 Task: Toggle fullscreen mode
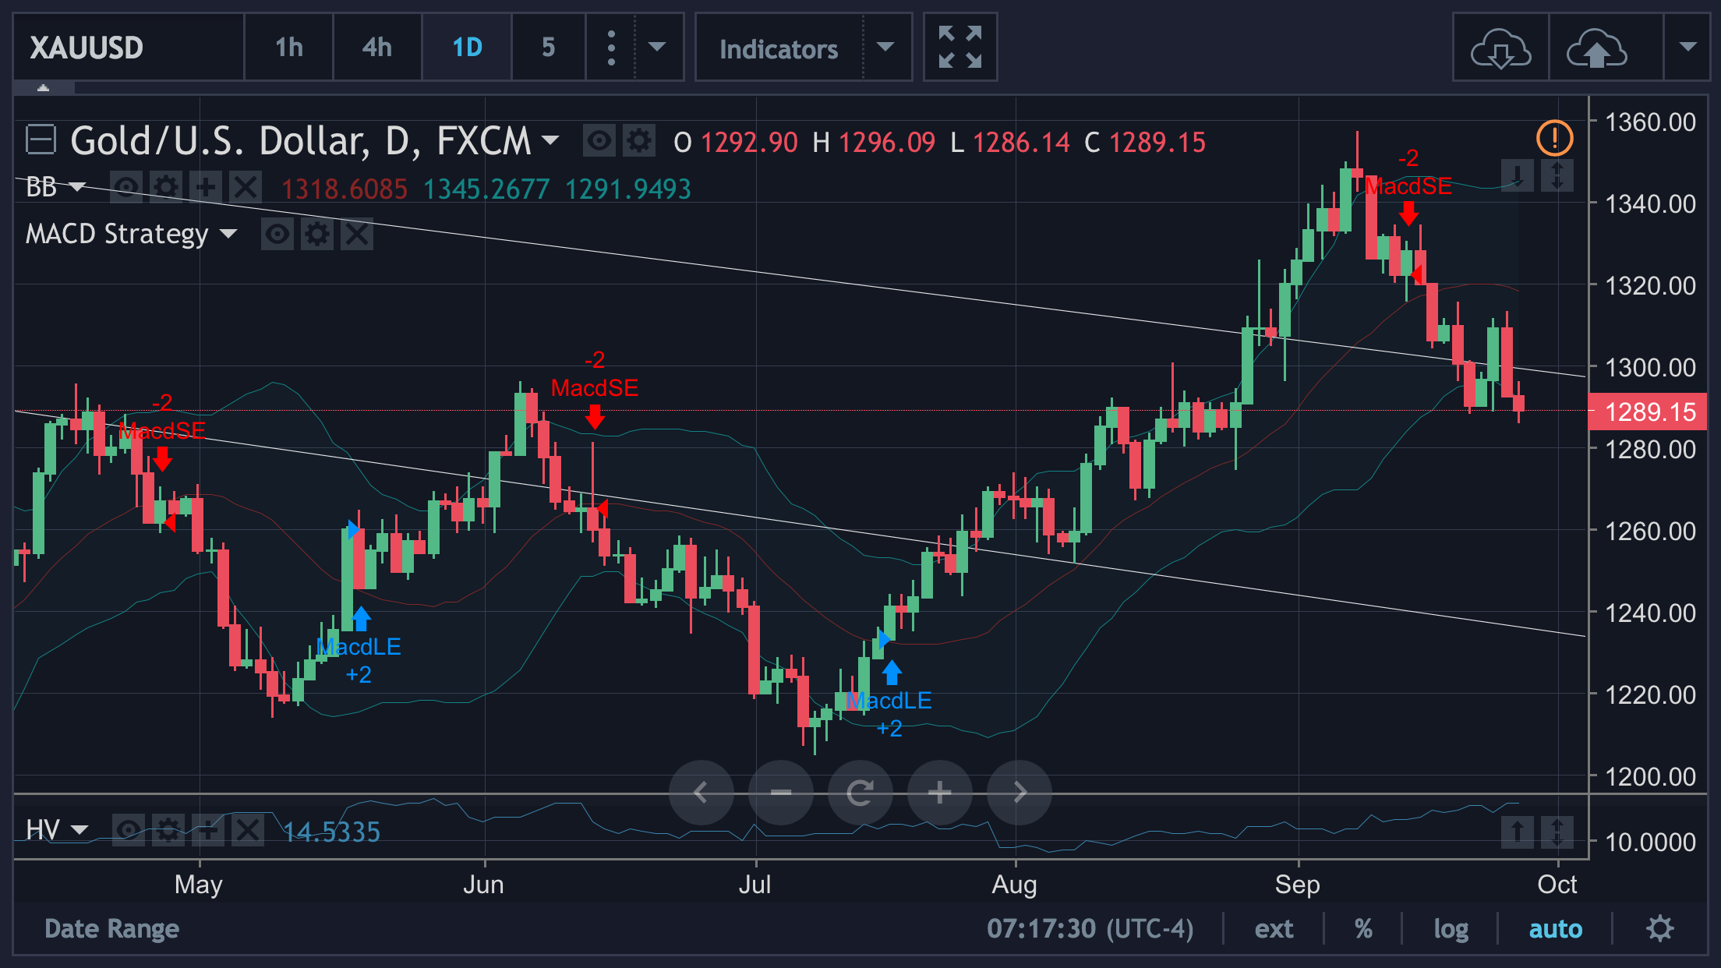point(960,48)
